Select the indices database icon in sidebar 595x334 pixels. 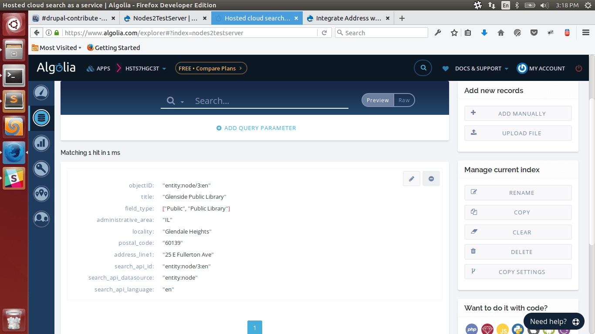41,118
